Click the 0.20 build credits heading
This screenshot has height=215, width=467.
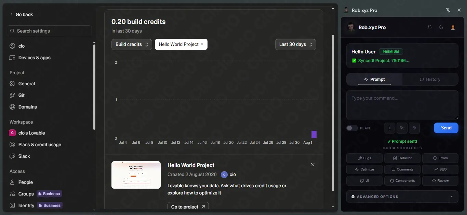pyautogui.click(x=138, y=22)
